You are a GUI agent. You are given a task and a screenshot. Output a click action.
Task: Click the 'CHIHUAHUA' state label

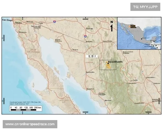(149, 65)
